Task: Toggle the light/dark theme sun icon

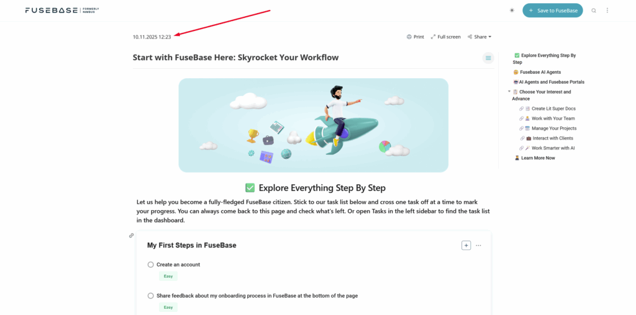Action: tap(512, 11)
